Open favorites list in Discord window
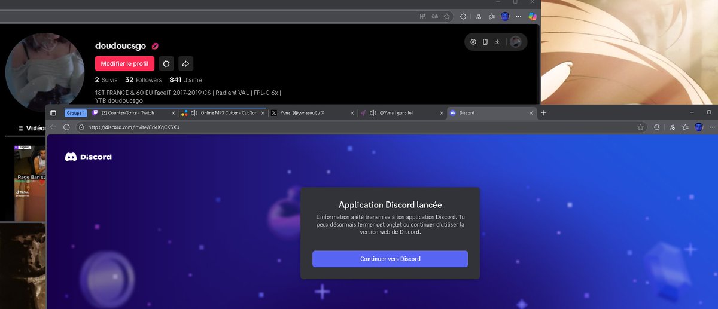 [684, 127]
